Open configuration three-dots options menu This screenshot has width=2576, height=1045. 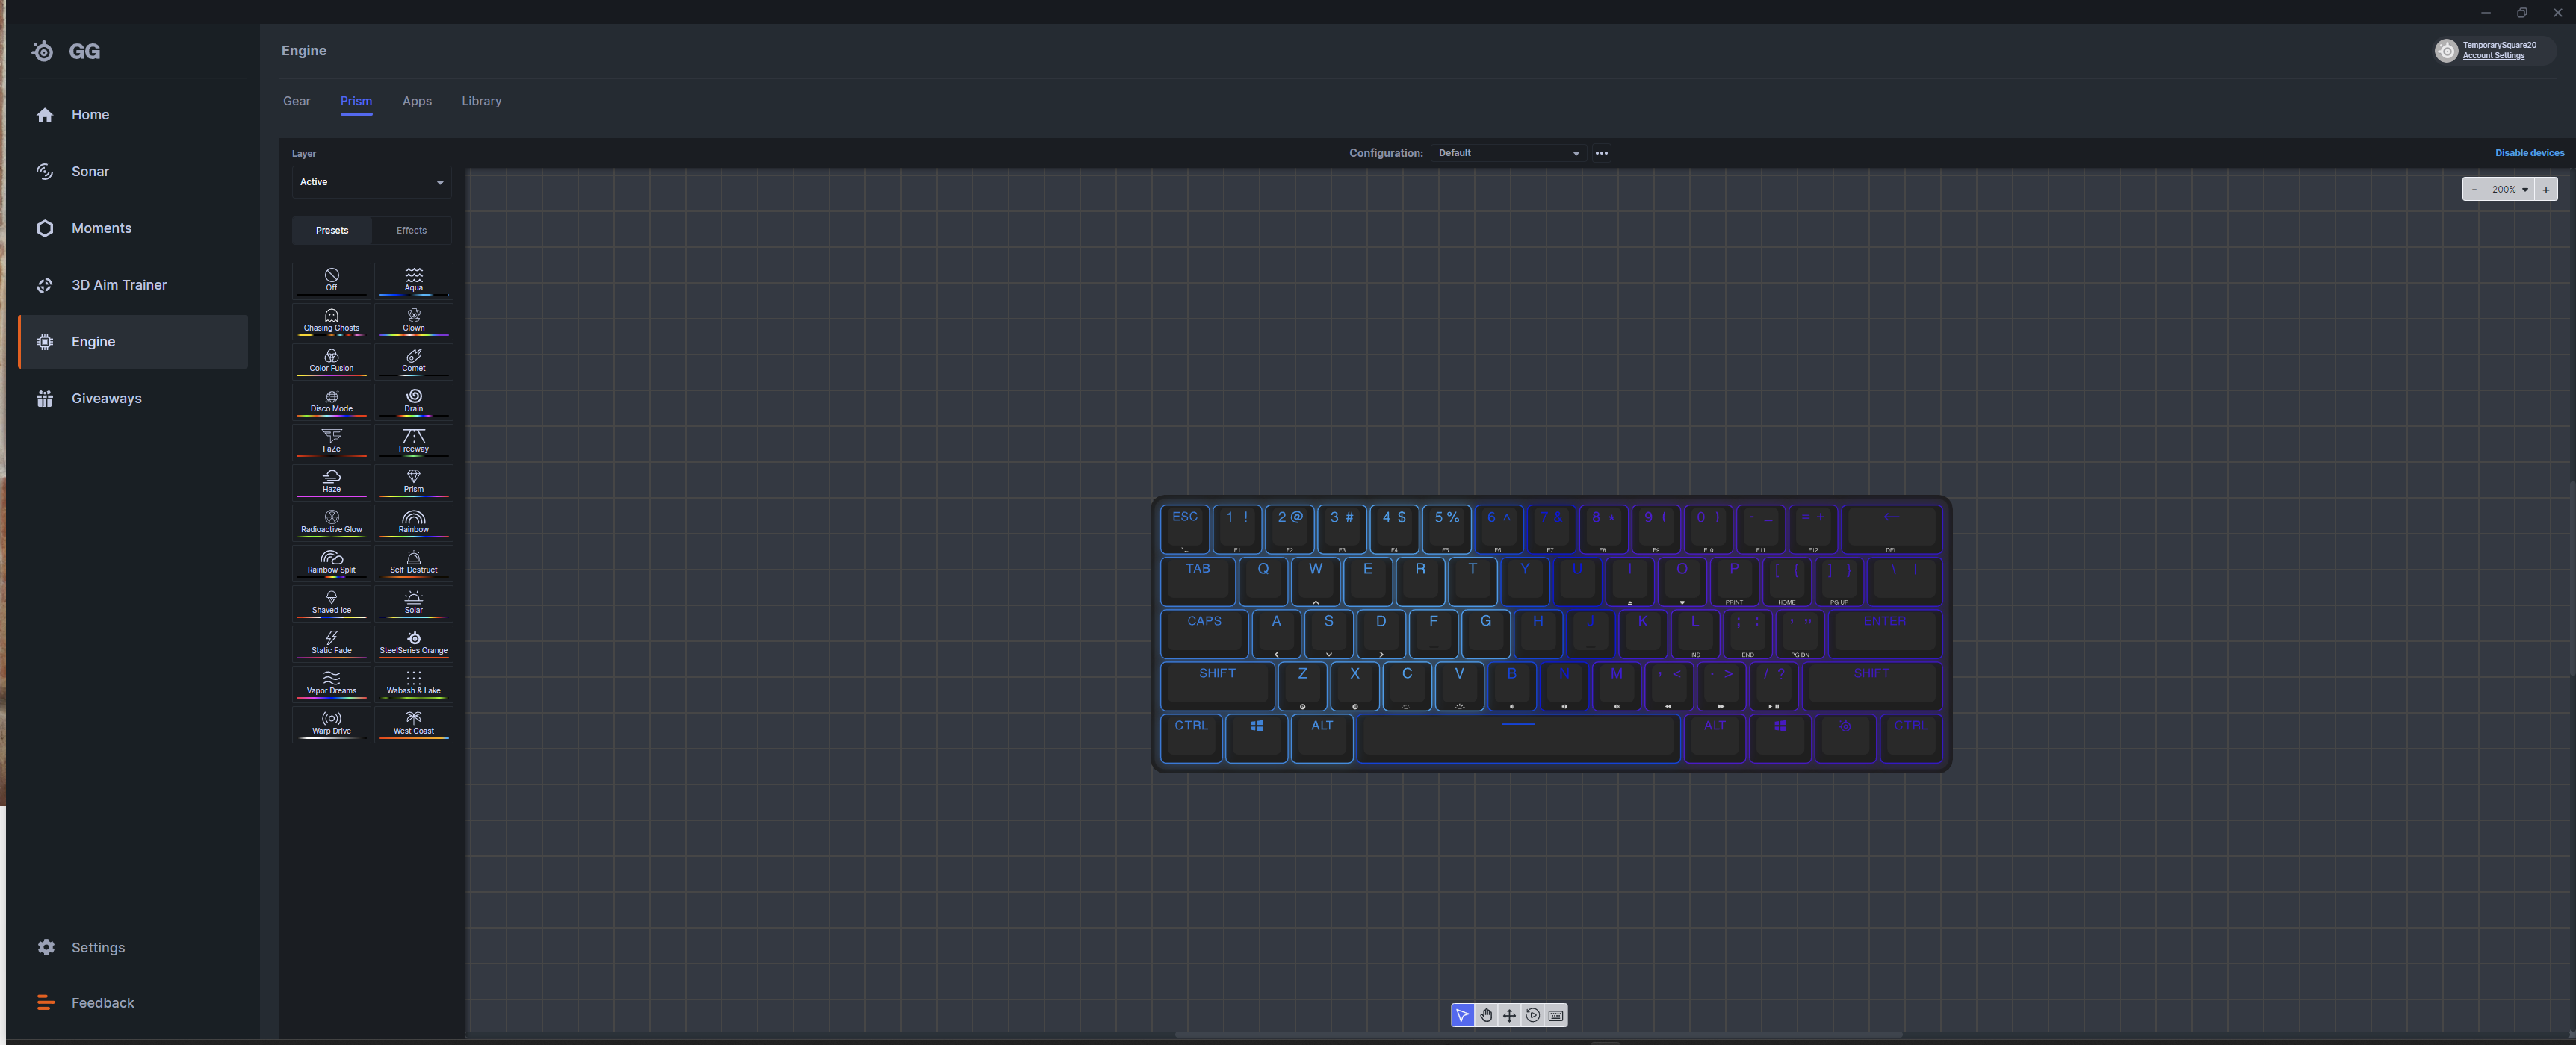1601,153
